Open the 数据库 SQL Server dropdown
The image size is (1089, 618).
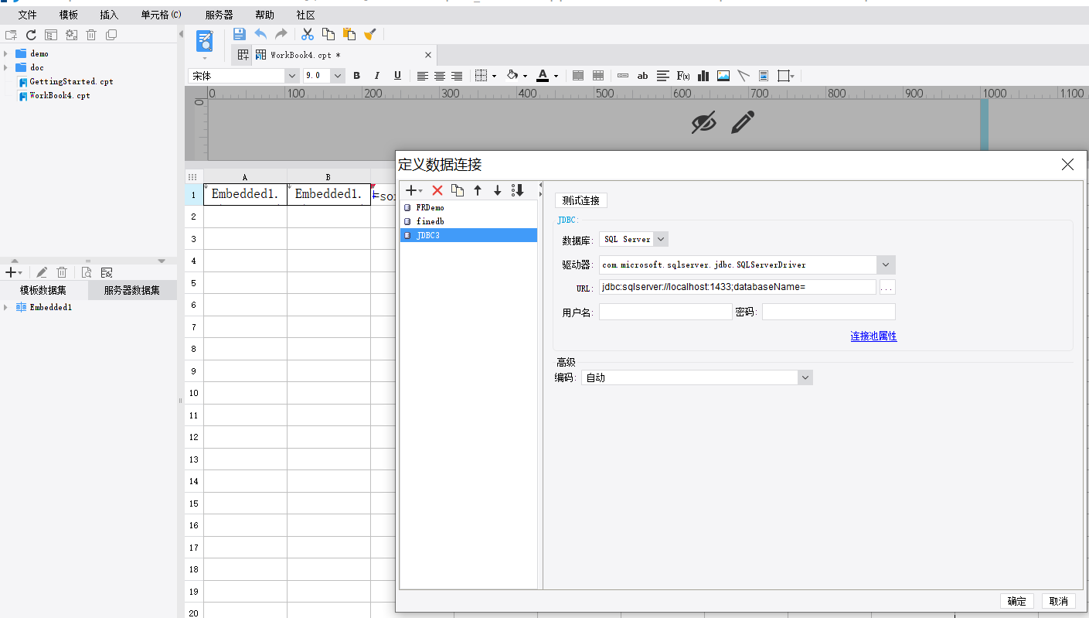coord(661,240)
